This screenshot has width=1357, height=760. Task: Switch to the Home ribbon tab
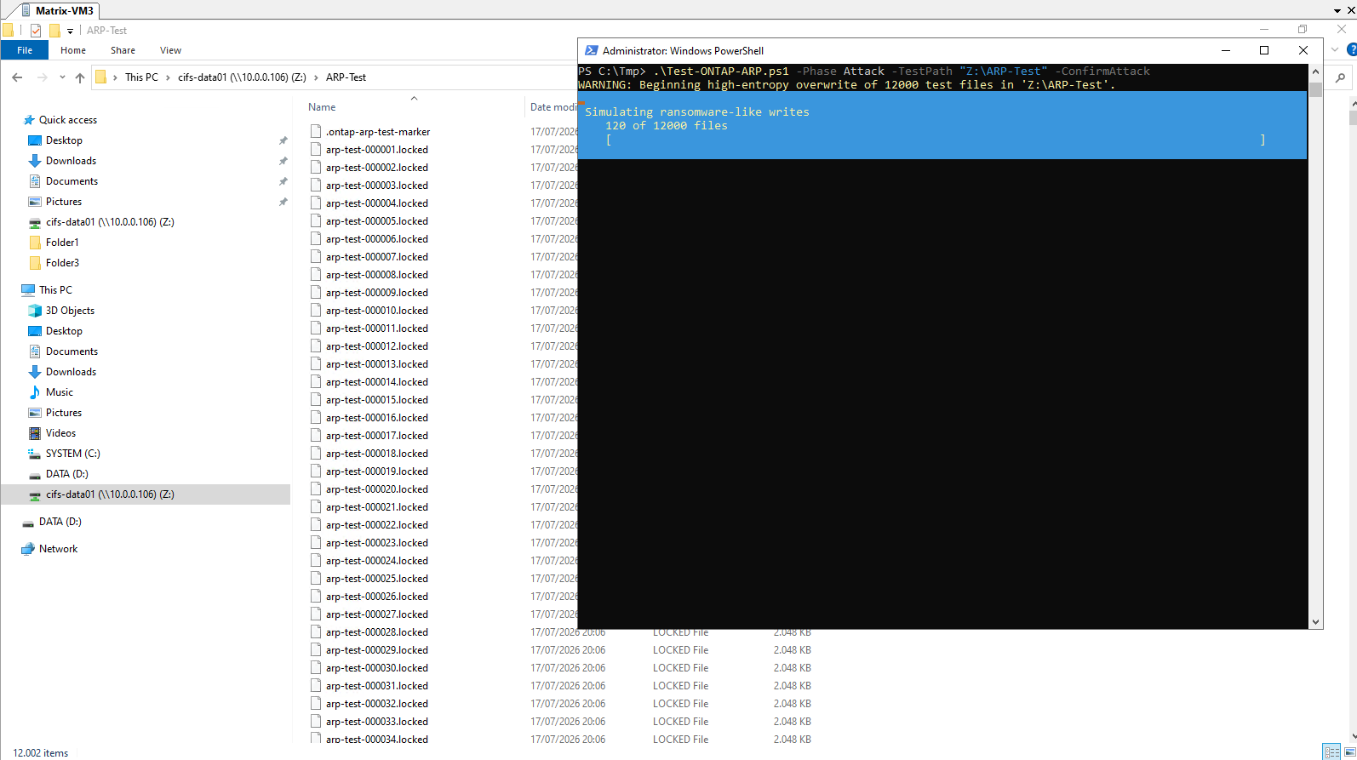click(73, 50)
